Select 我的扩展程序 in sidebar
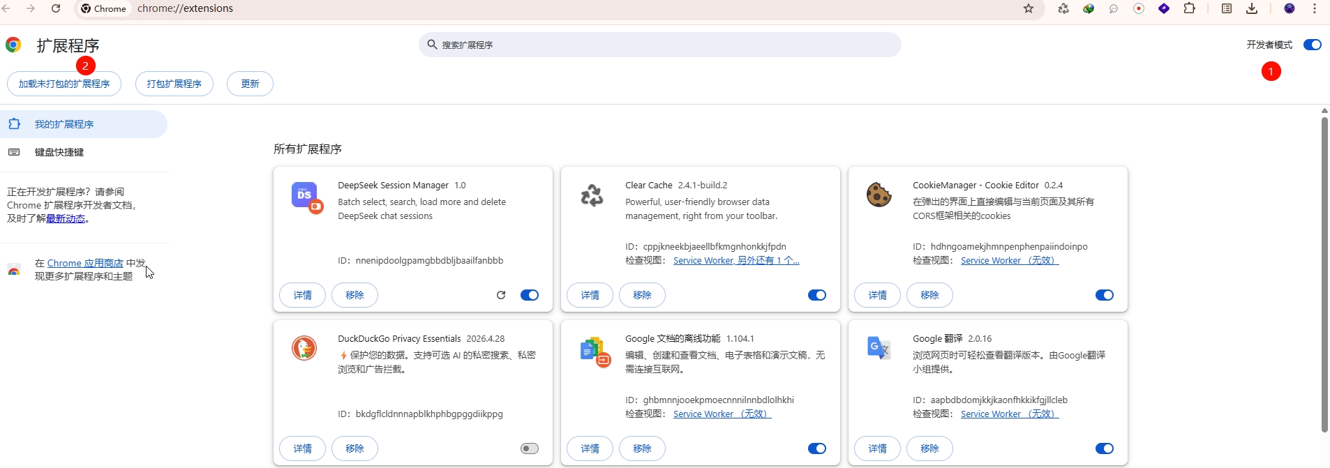The width and height of the screenshot is (1330, 468). (84, 124)
